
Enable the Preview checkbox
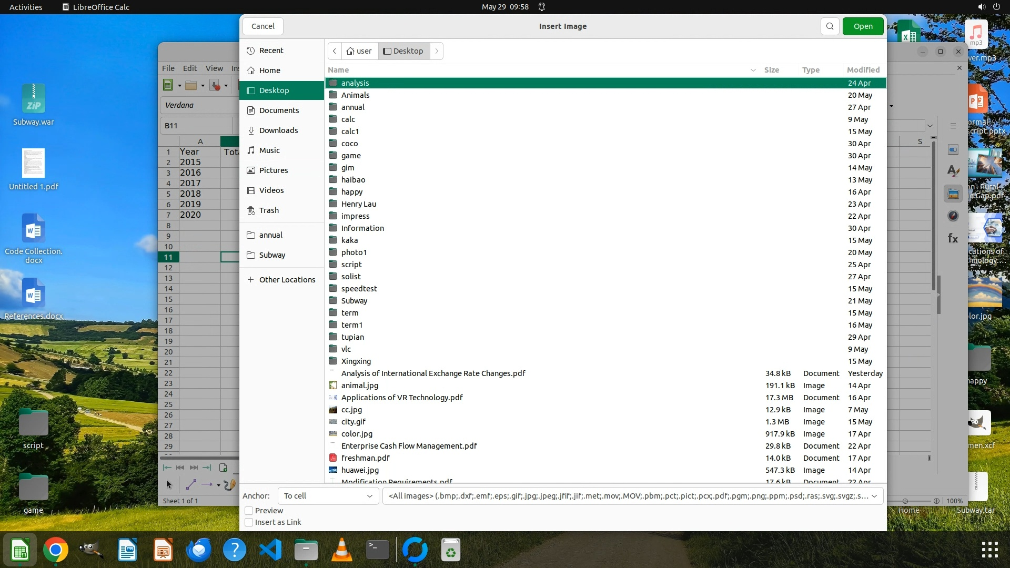249,511
